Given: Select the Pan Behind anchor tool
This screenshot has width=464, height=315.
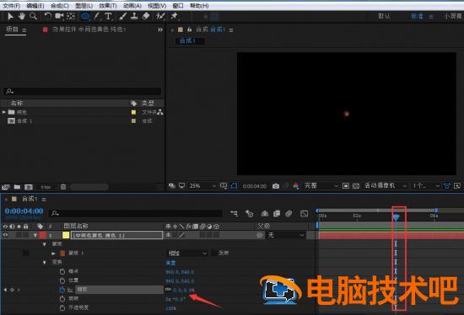Looking at the screenshot, I should pos(70,16).
